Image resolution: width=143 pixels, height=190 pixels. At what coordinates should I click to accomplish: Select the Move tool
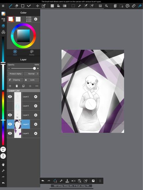(x=37, y=6)
